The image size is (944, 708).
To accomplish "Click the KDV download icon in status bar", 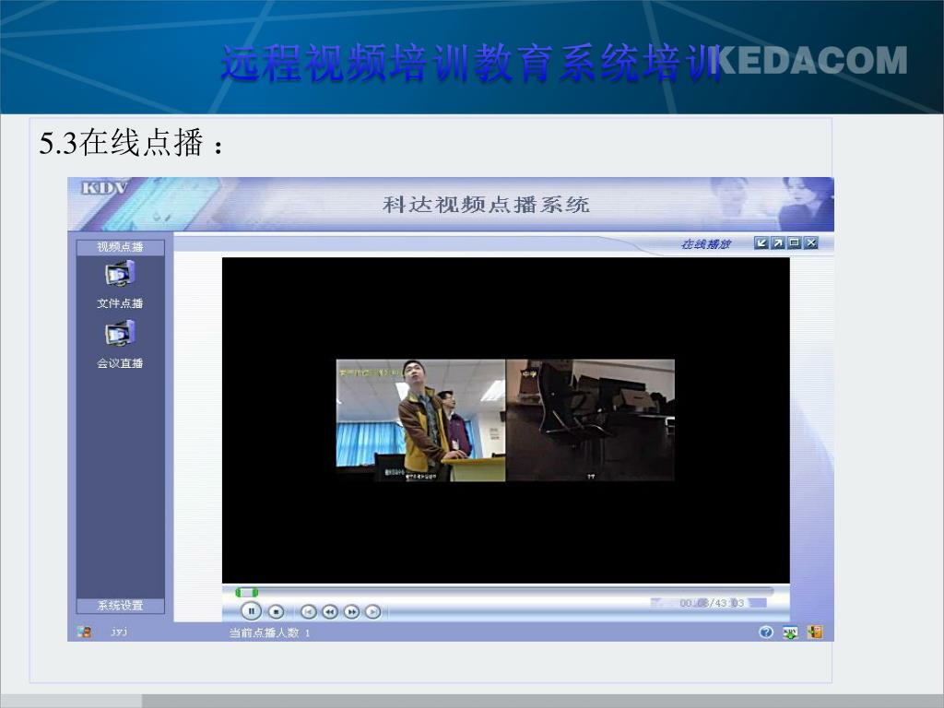I will pos(790,632).
